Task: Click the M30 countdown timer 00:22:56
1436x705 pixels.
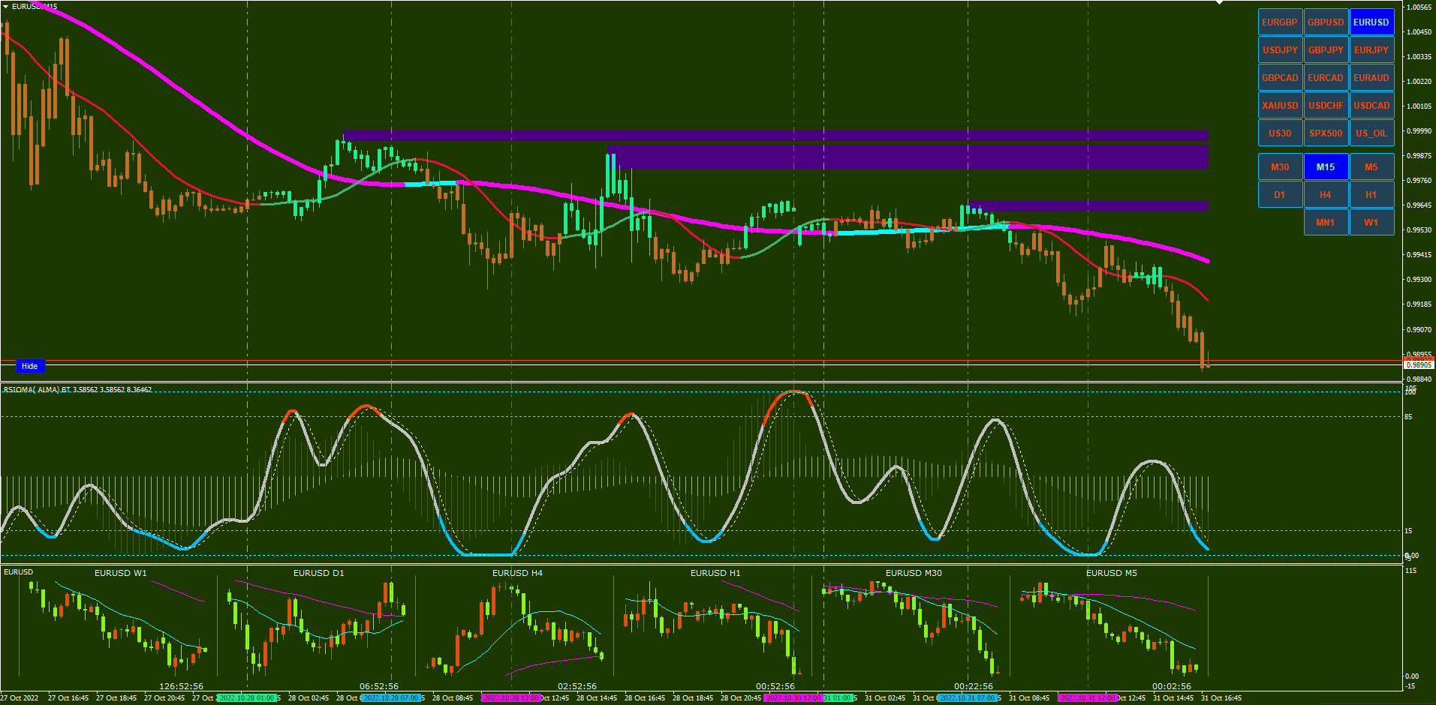Action: pos(974,686)
